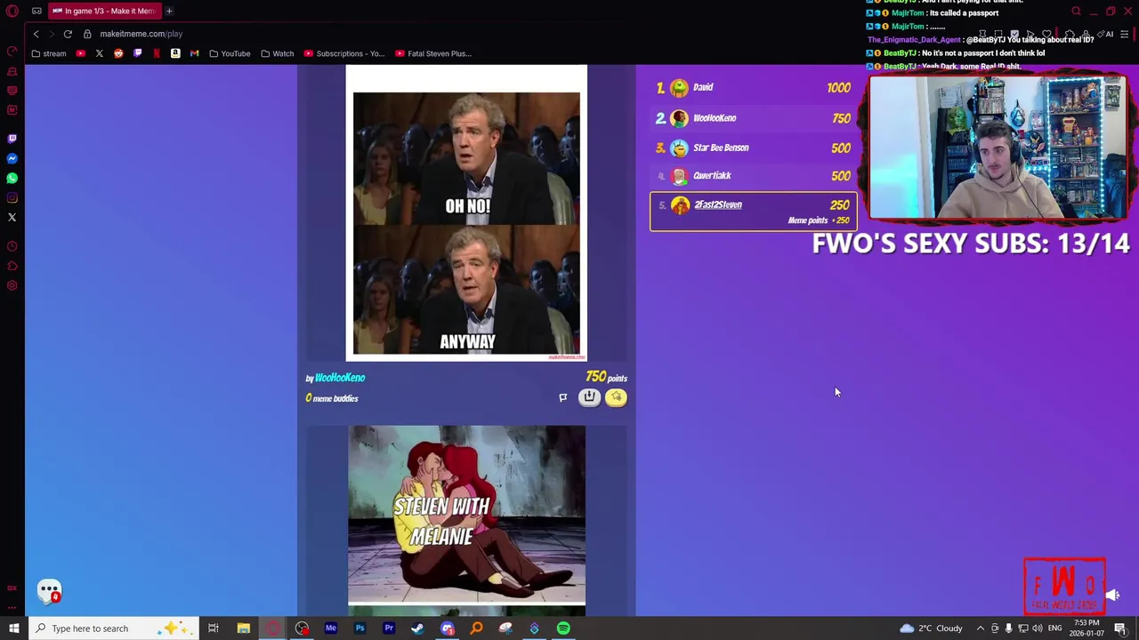Image resolution: width=1139 pixels, height=640 pixels.
Task: Expand the Watch bookmark folder
Action: coord(277,53)
